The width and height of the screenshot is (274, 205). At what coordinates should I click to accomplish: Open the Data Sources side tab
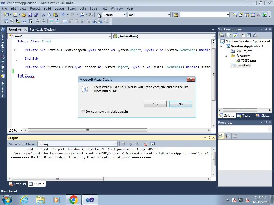(x=3, y=86)
